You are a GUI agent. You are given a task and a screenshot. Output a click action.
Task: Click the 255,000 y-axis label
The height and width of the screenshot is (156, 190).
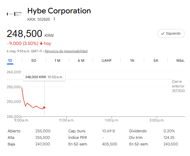(x=14, y=87)
